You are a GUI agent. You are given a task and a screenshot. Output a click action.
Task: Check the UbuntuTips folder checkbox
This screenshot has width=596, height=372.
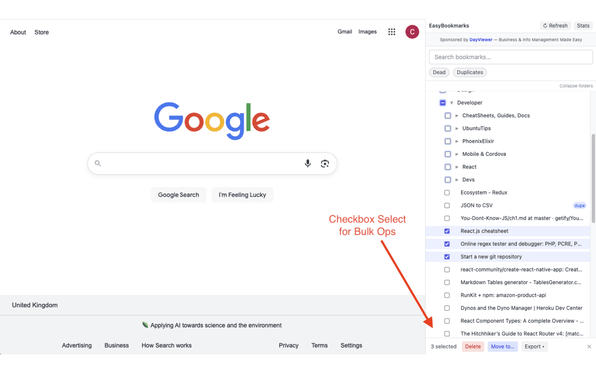448,128
